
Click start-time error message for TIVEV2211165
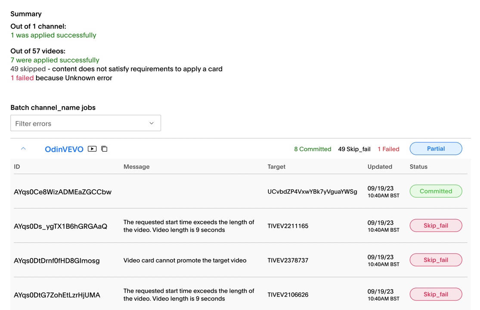click(x=189, y=226)
